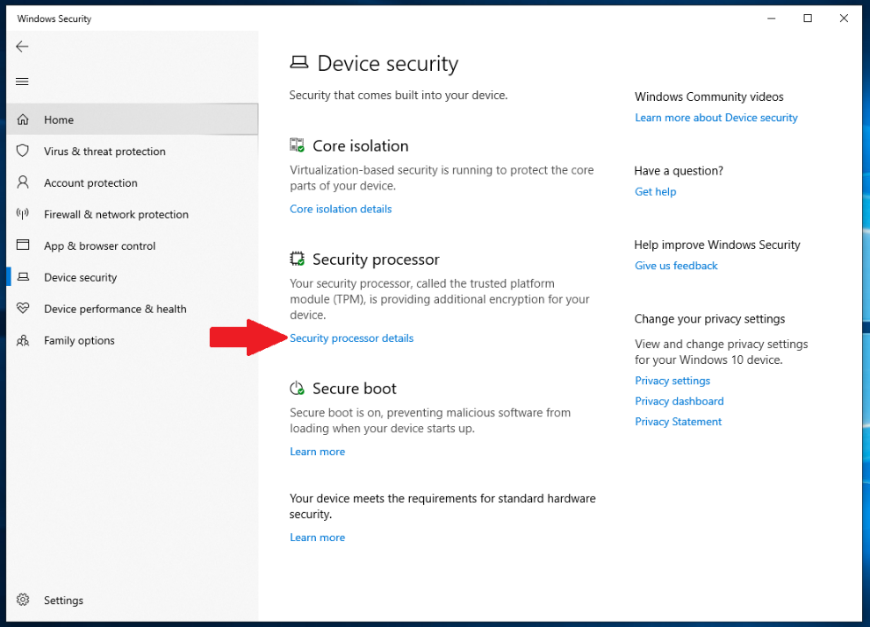This screenshot has height=627, width=870.
Task: Click the Family options people icon
Action: pos(23,340)
